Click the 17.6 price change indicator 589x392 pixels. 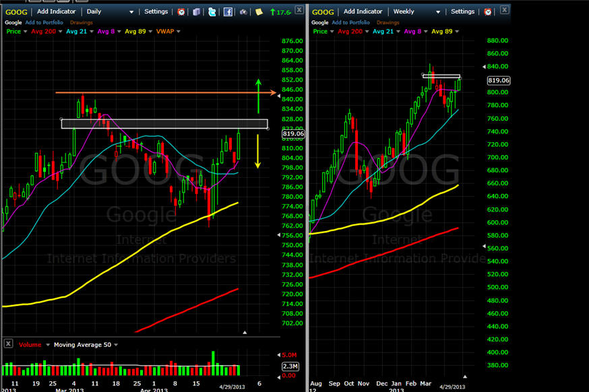280,12
